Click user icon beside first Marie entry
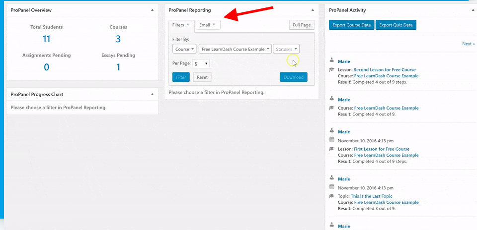 [331, 61]
